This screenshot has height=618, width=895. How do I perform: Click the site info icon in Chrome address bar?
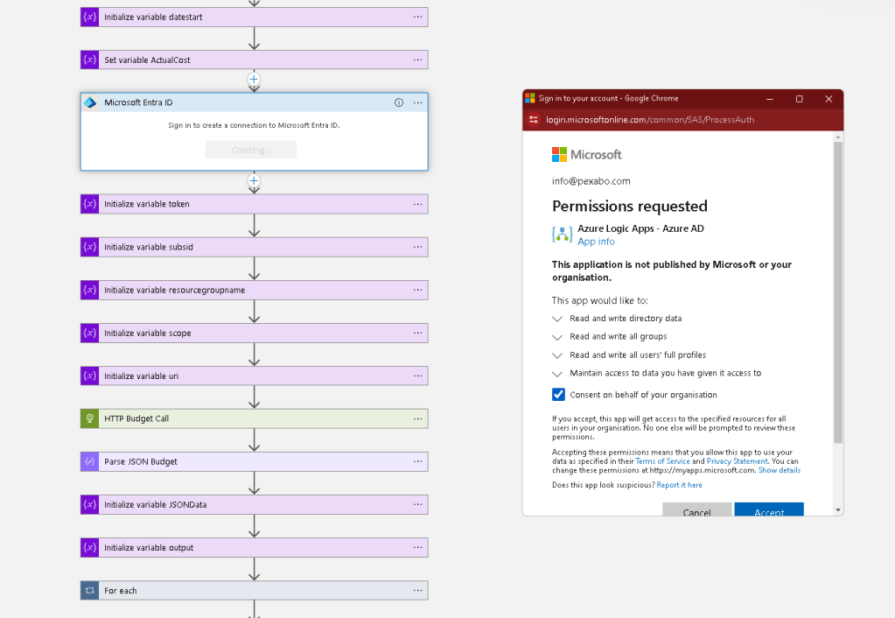pyautogui.click(x=534, y=119)
